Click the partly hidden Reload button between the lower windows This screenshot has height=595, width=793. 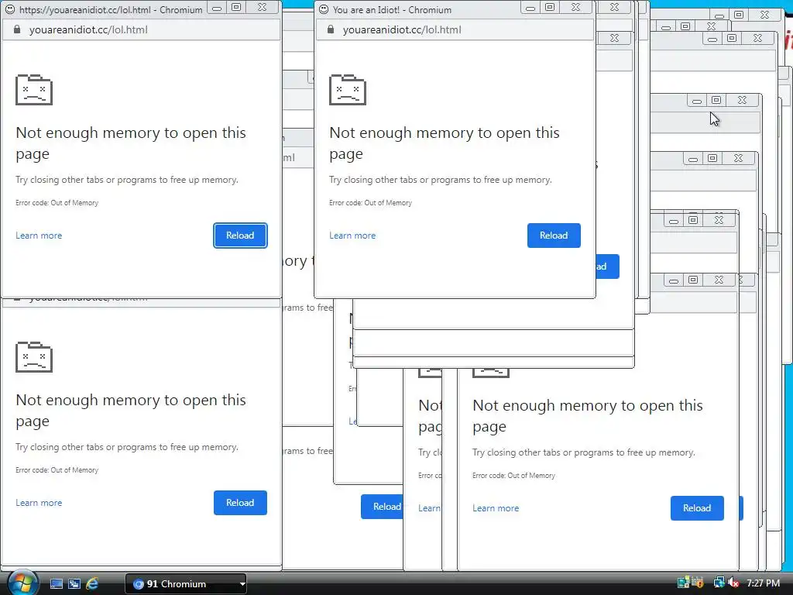[x=383, y=507]
